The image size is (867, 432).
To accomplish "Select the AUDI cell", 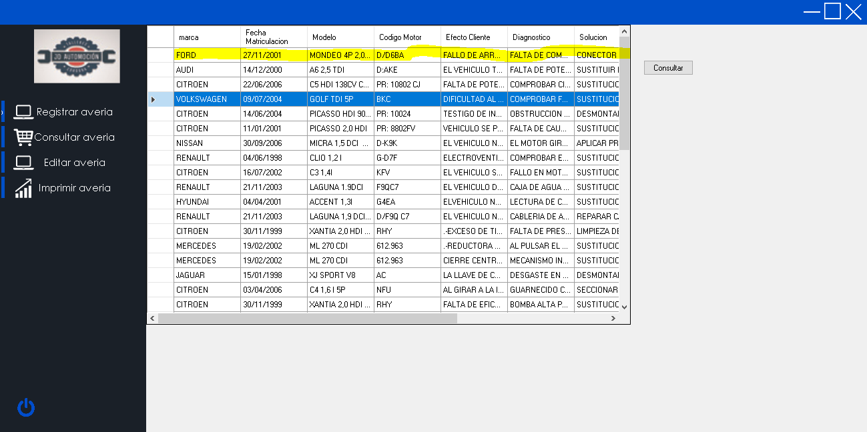I will click(x=207, y=70).
